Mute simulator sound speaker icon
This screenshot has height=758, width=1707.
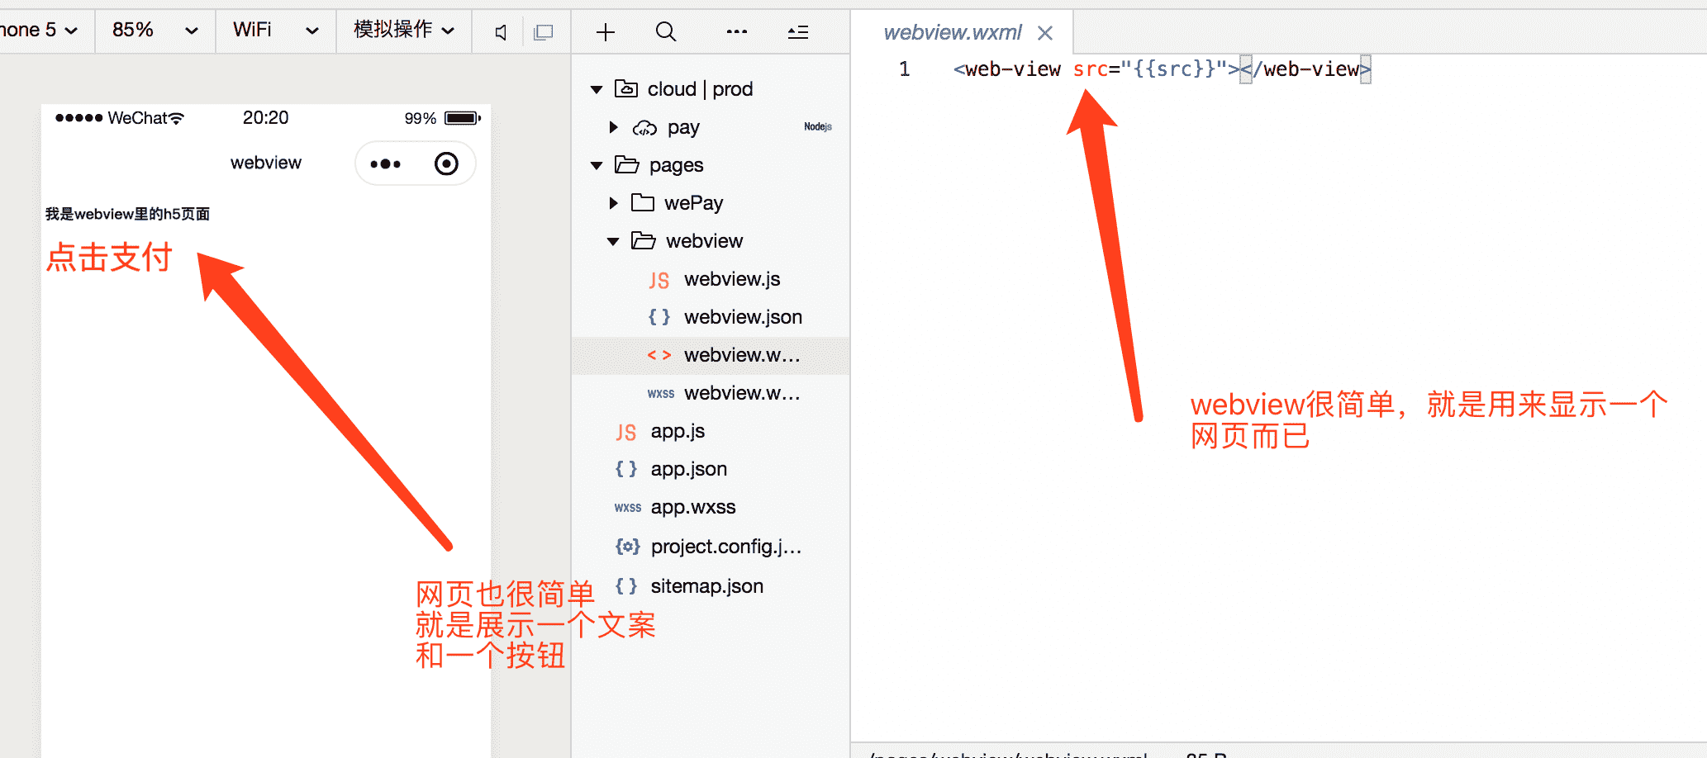(501, 32)
